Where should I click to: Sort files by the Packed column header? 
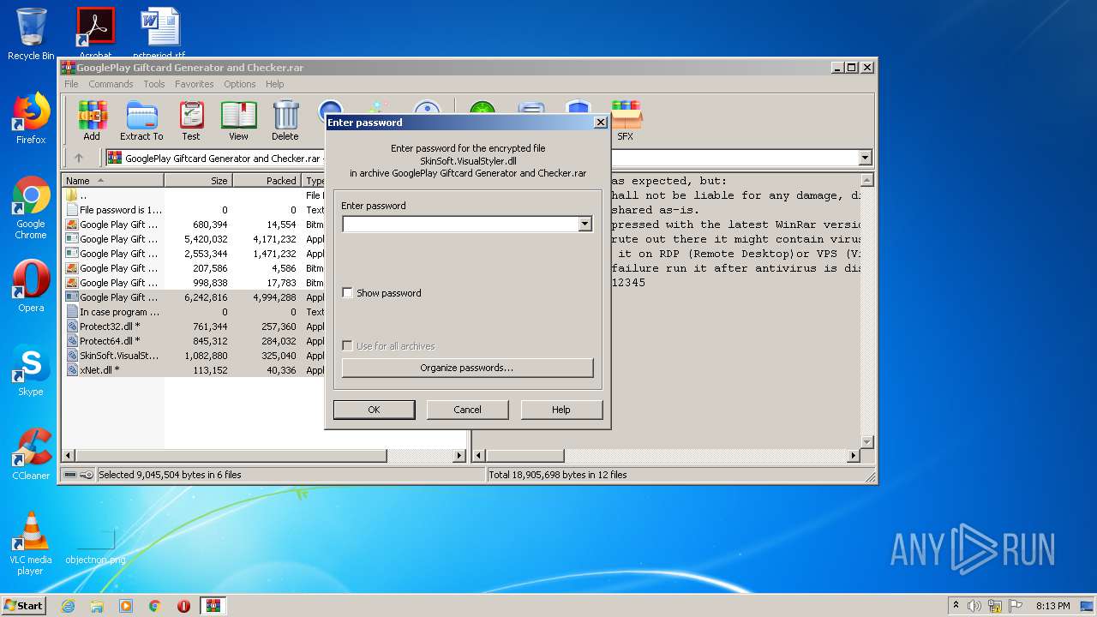267,181
